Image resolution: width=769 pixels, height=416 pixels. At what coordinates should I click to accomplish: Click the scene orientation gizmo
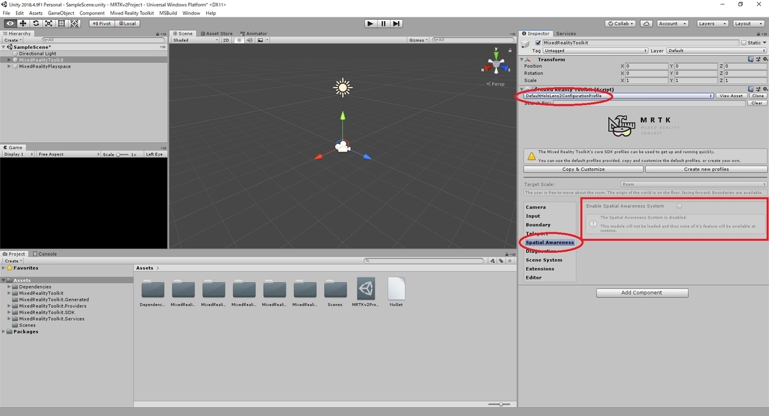[x=495, y=64]
